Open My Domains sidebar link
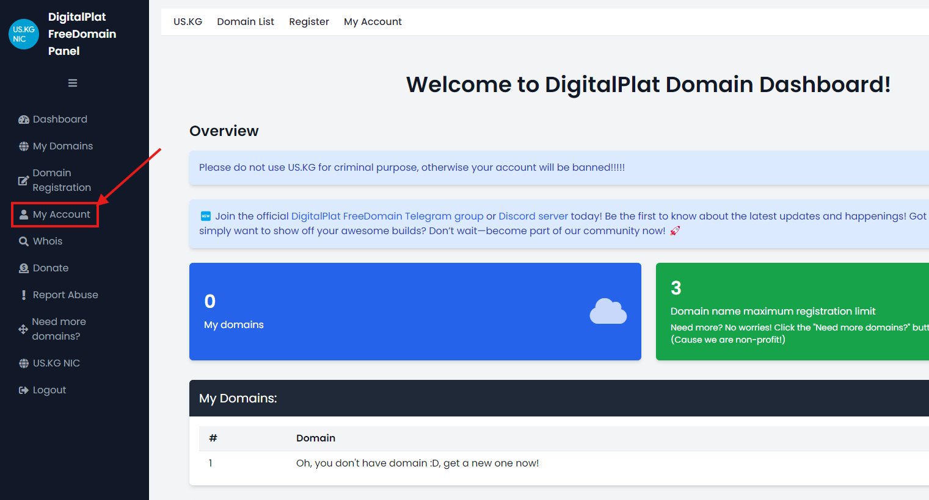This screenshot has height=500, width=929. [63, 146]
